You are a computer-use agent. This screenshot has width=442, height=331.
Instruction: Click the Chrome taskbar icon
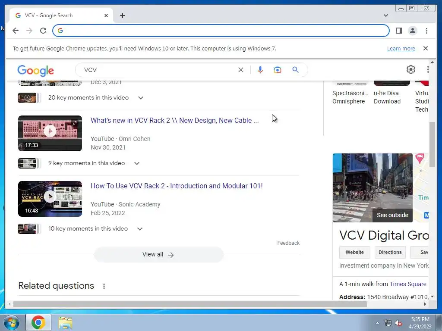[38, 322]
